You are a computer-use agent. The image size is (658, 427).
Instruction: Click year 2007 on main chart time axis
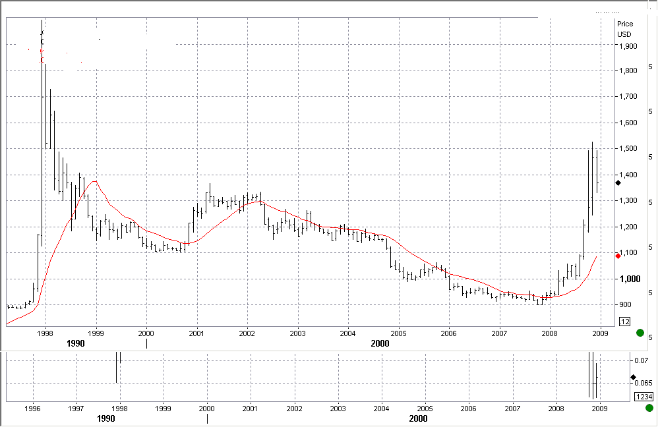click(499, 333)
